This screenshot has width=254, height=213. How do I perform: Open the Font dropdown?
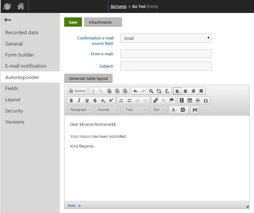(x=135, y=110)
